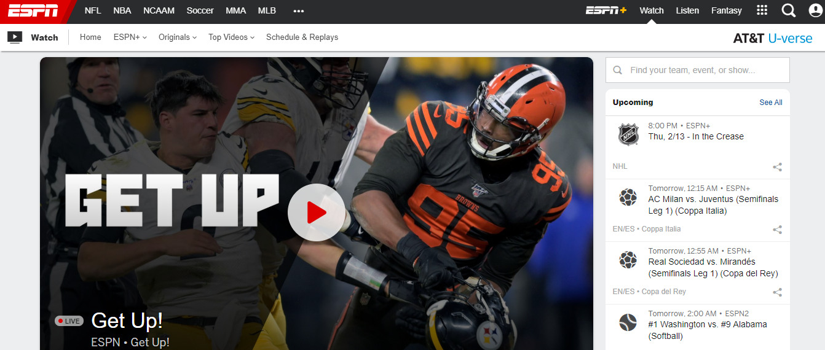The width and height of the screenshot is (825, 350).
Task: Click the Watch label in subnav
Action: (x=44, y=37)
